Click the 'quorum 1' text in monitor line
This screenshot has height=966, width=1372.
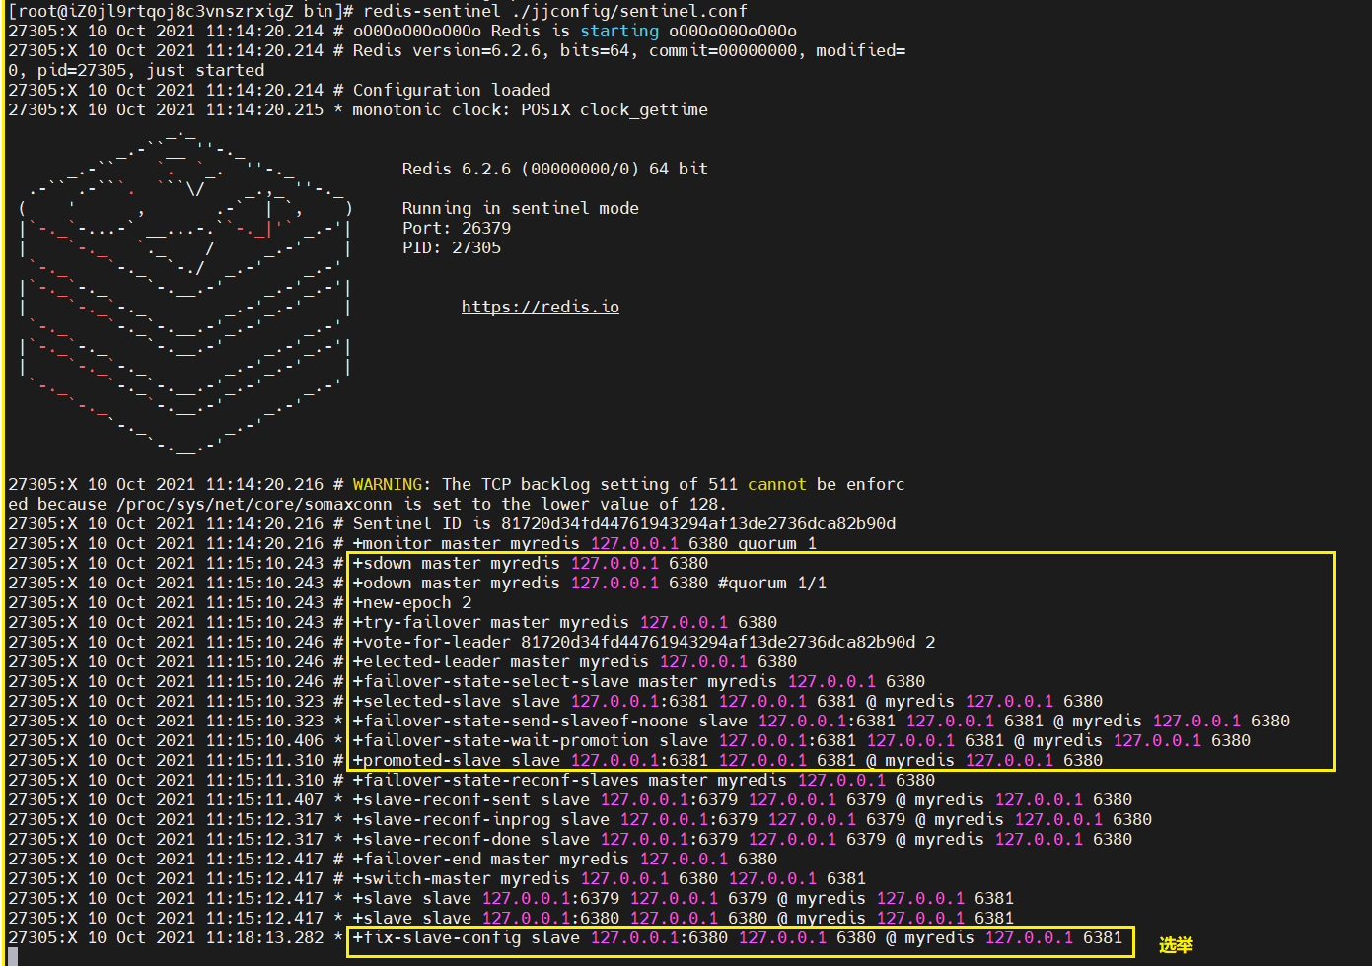pos(777,543)
